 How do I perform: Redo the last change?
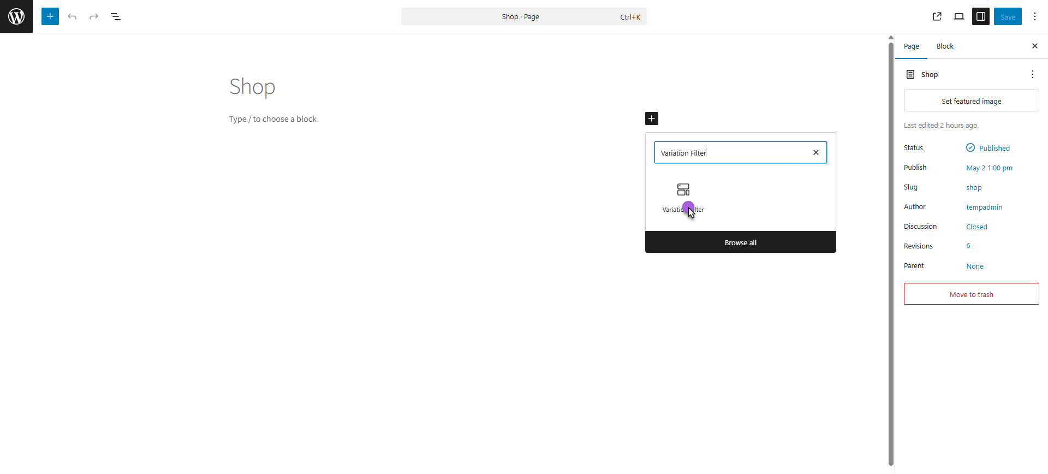coord(94,16)
